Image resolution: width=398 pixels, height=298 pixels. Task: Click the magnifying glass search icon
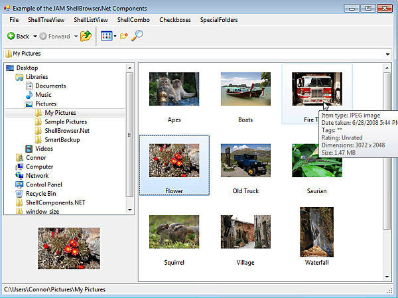(137, 36)
